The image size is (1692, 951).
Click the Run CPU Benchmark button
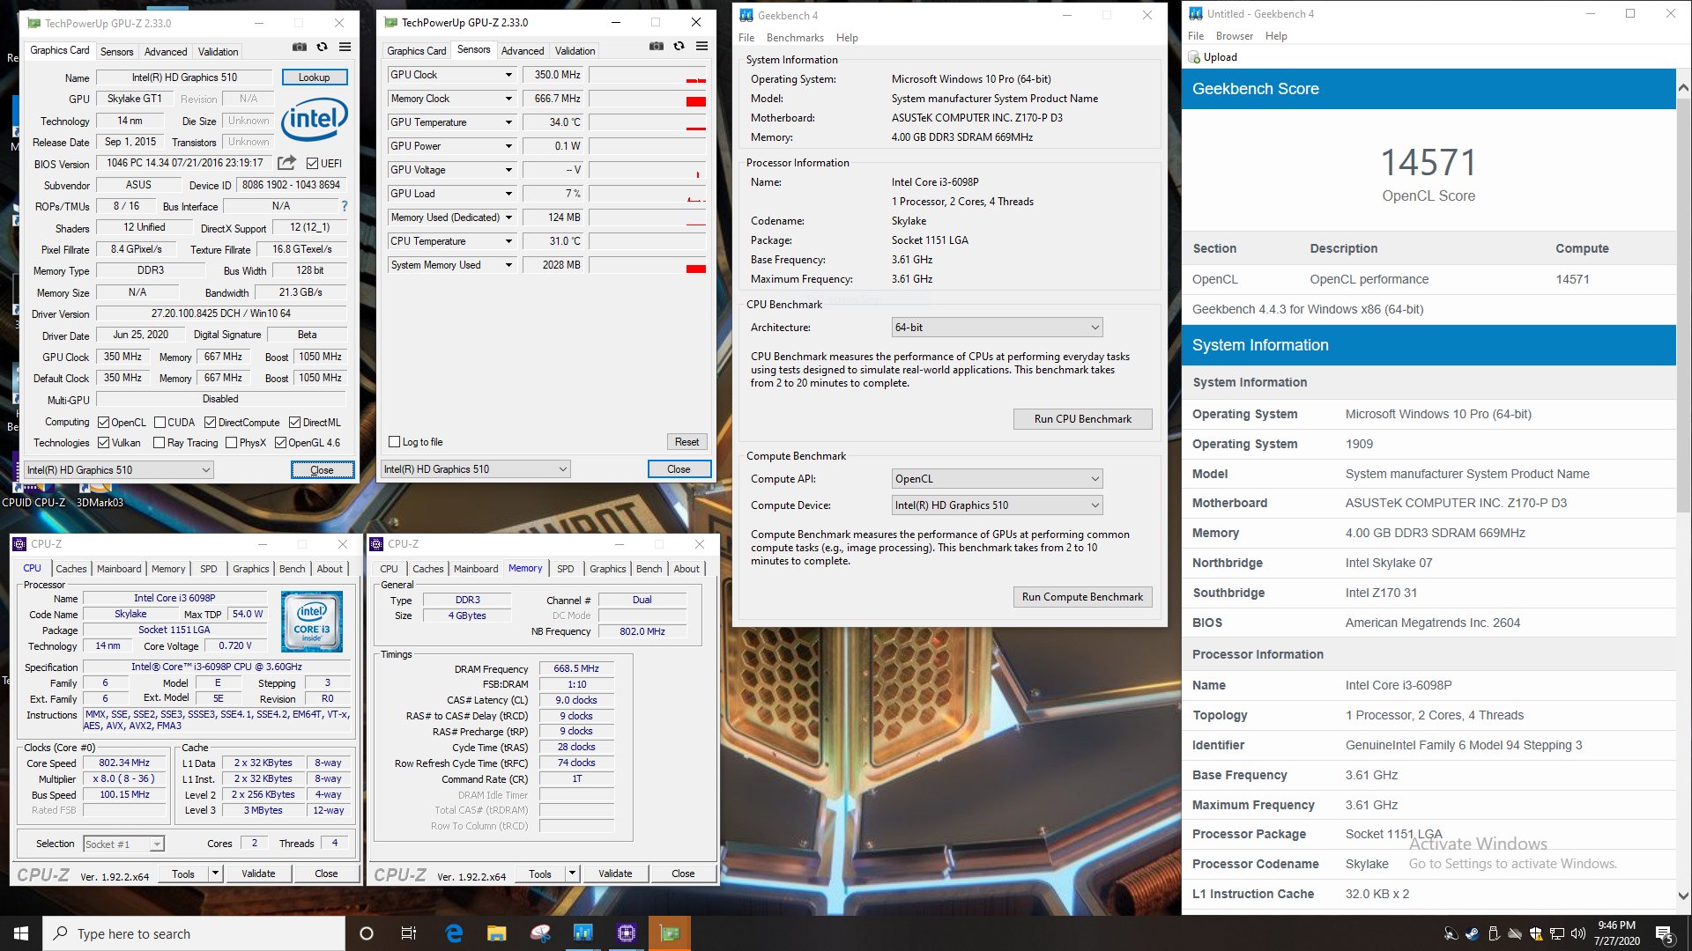pyautogui.click(x=1082, y=419)
